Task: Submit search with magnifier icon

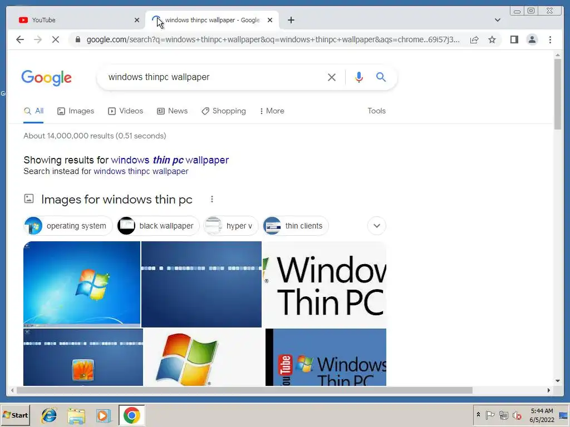Action: click(x=381, y=77)
